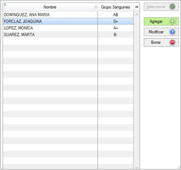Image resolution: width=181 pixels, height=170 pixels.
Task: Click the A+ blood group cell
Action: [116, 28]
